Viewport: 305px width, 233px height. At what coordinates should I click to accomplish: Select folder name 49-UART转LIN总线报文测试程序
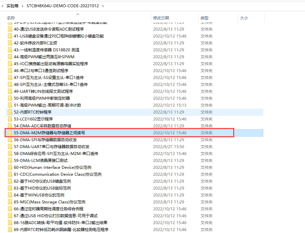43,91
